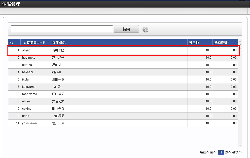Click row number 10 cell
Screen dimensions: 250x158
click(x=15, y=116)
